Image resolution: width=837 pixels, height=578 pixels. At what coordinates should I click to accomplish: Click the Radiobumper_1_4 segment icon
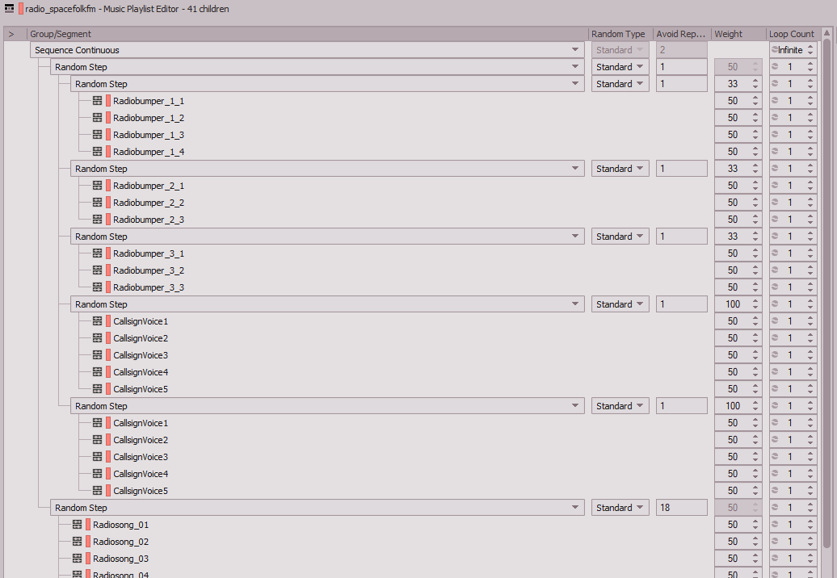point(97,152)
